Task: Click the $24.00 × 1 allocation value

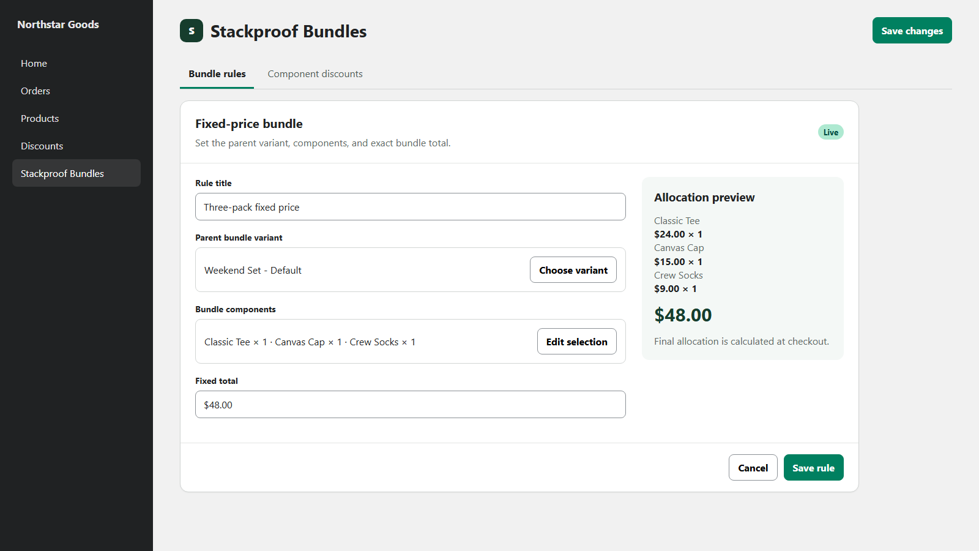Action: (678, 234)
